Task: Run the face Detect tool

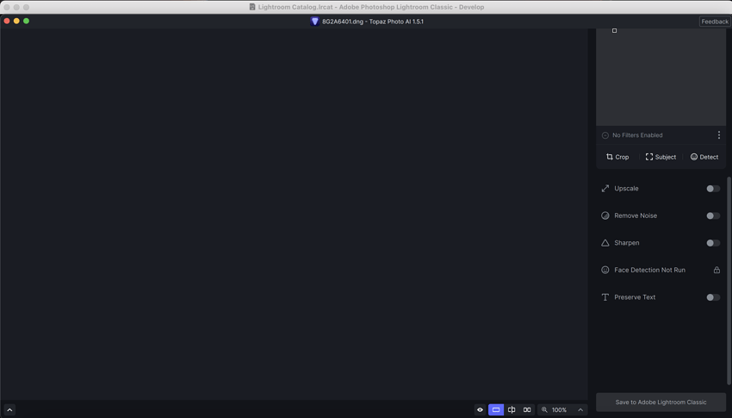Action: (x=704, y=157)
